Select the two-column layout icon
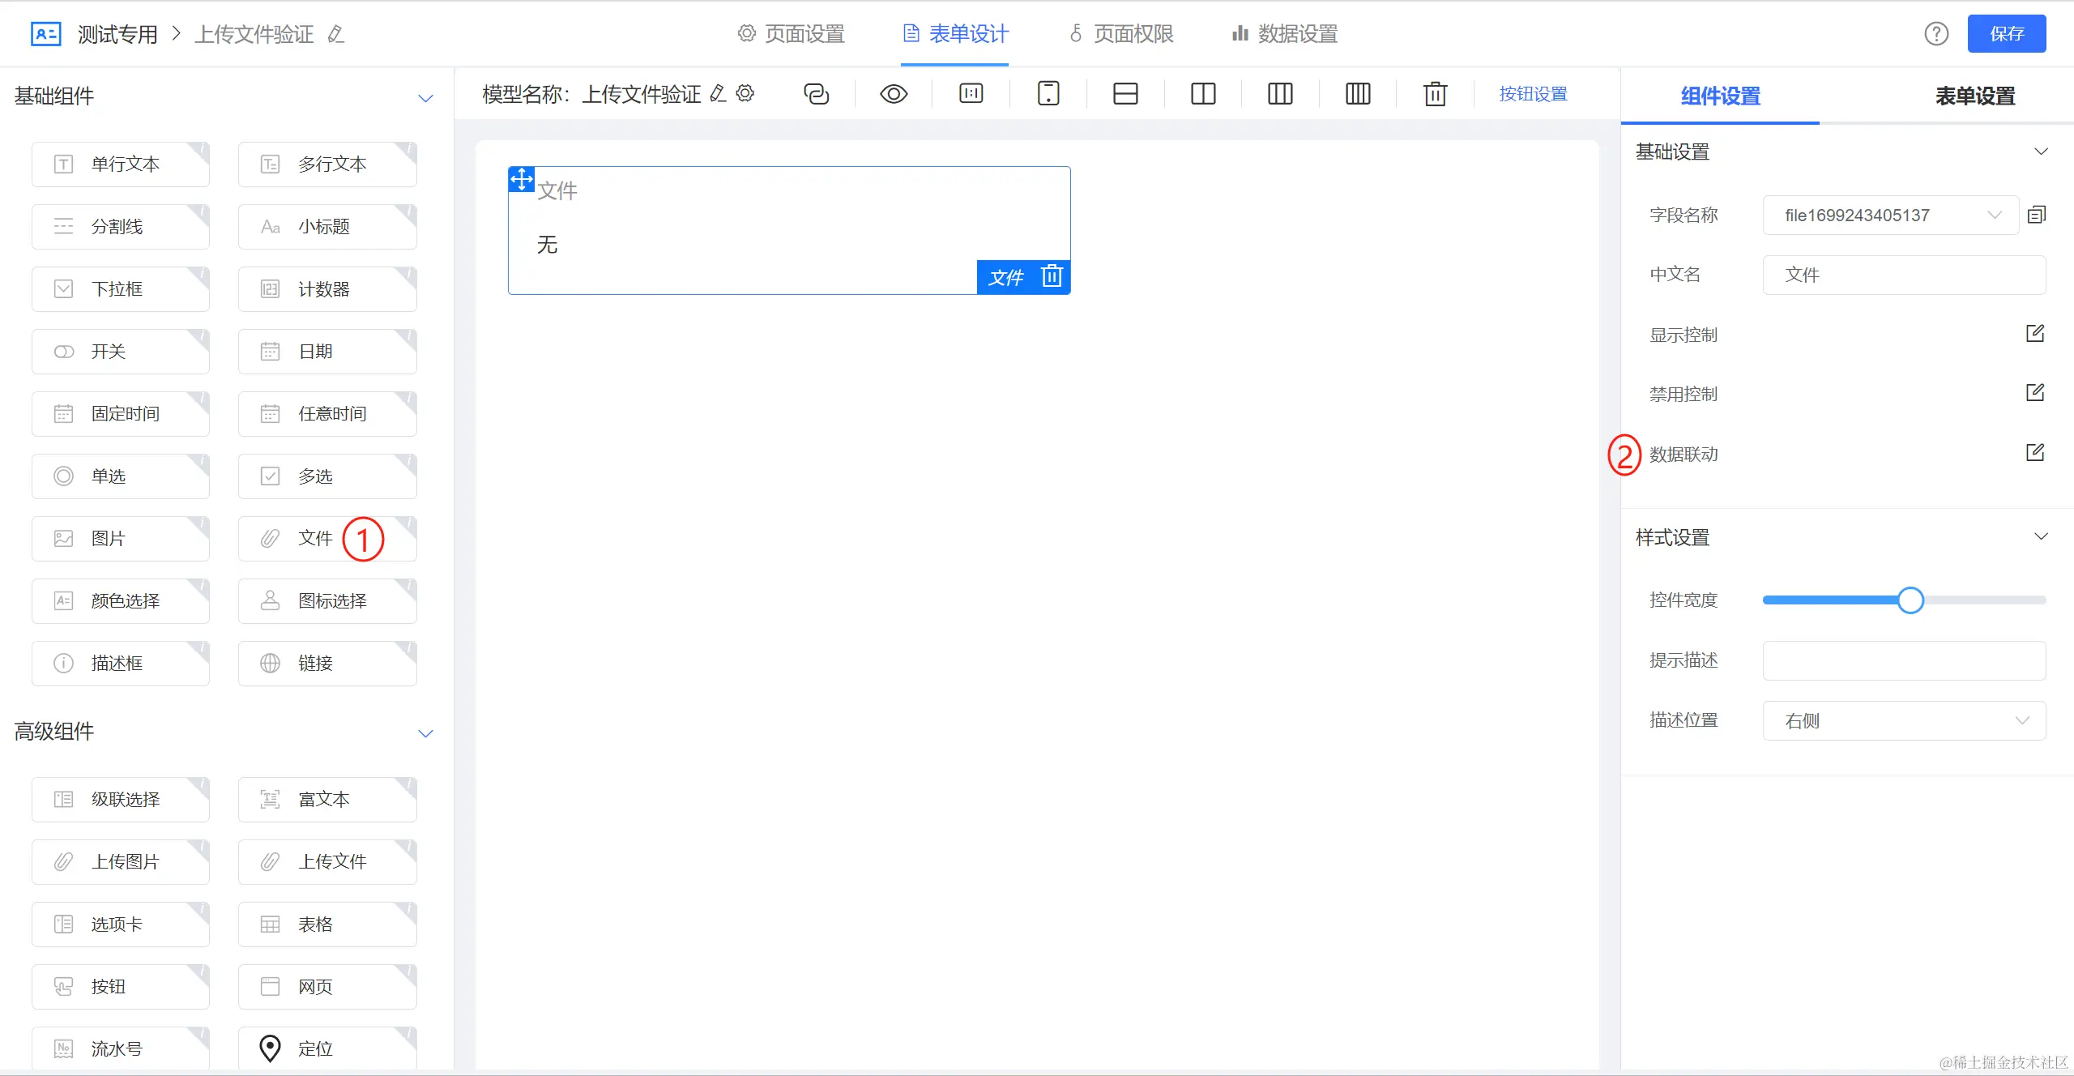This screenshot has width=2074, height=1076. click(x=1203, y=94)
